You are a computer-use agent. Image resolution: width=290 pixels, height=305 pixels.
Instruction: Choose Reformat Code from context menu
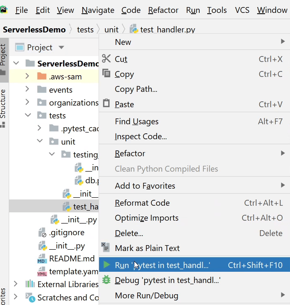(142, 203)
